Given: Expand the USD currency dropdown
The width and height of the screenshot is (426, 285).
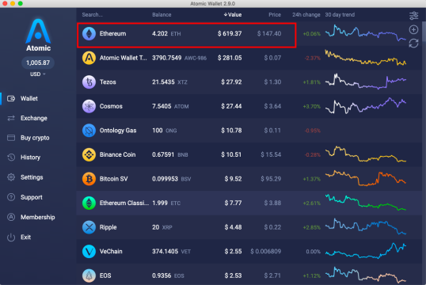Looking at the screenshot, I should pyautogui.click(x=38, y=74).
